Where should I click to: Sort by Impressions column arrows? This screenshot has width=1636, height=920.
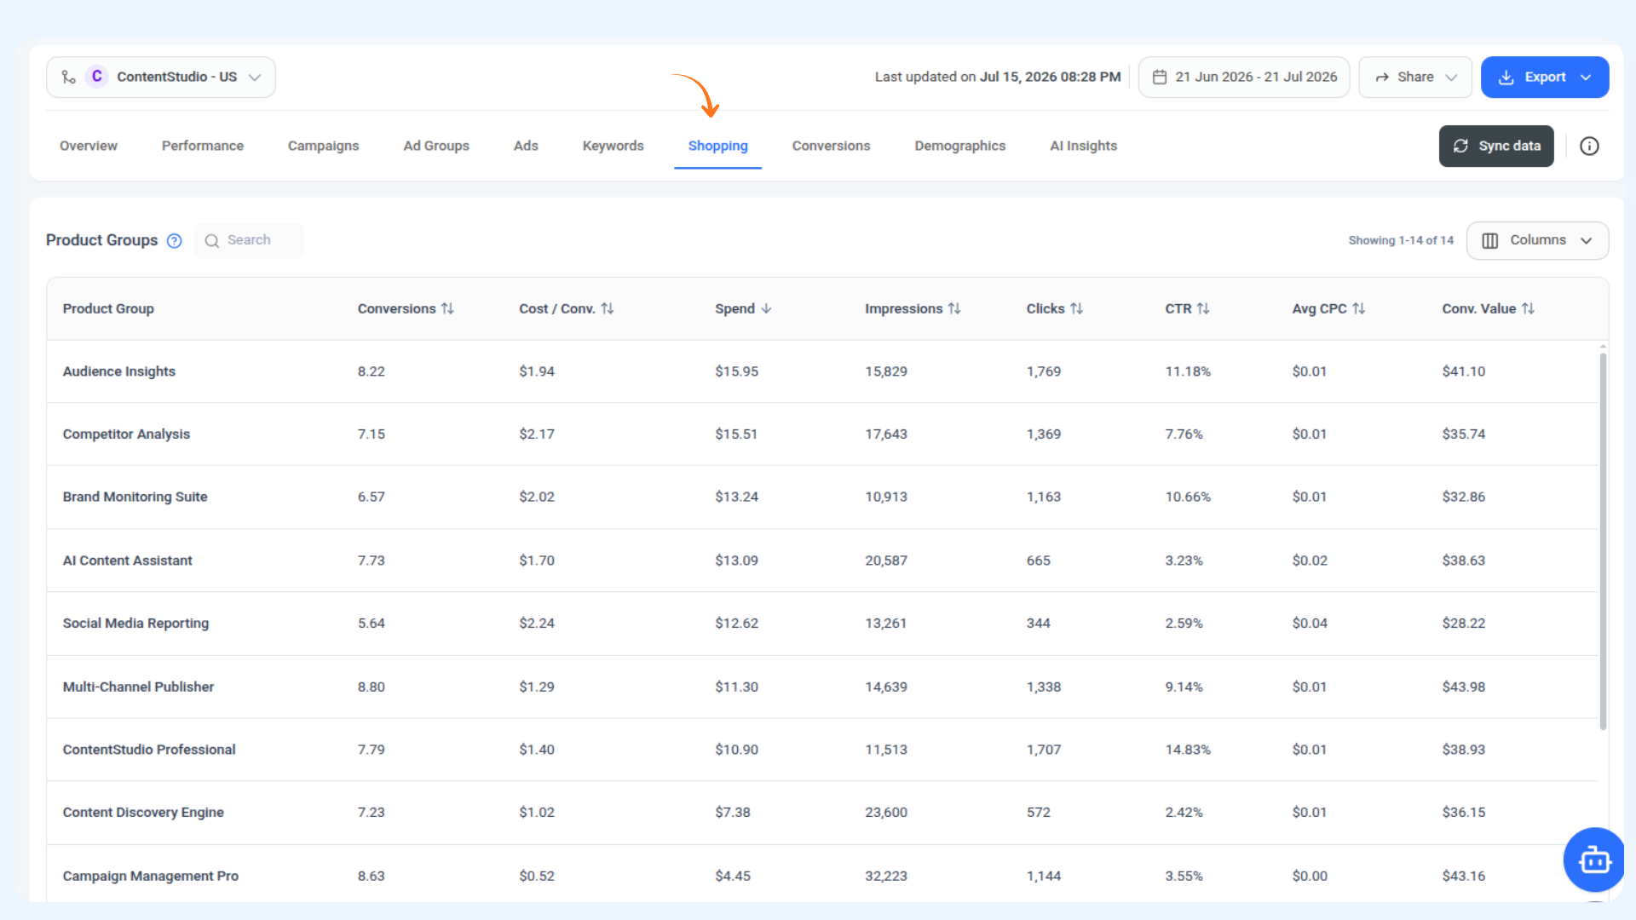954,308
